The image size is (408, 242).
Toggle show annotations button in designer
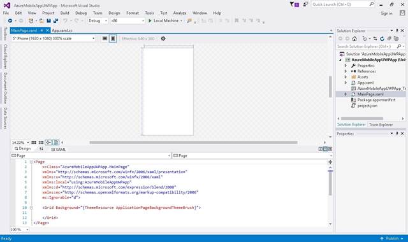[55, 143]
